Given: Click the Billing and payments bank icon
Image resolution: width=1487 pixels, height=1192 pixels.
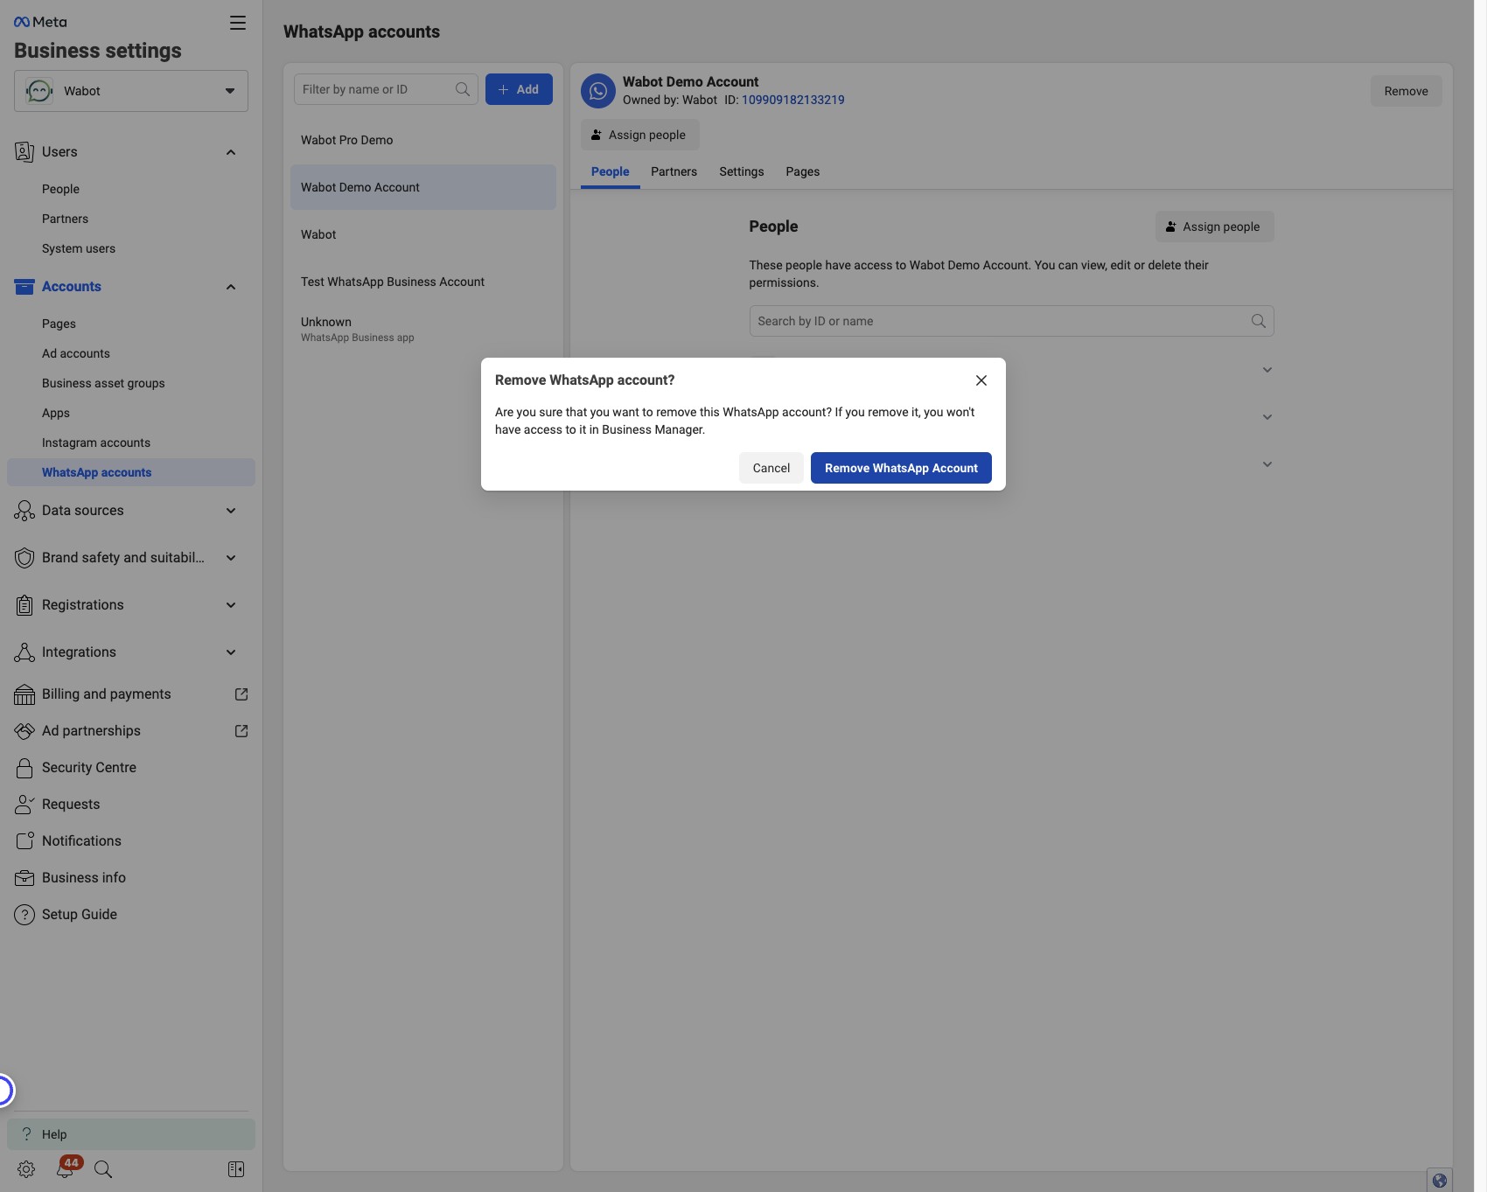Looking at the screenshot, I should tap(24, 694).
